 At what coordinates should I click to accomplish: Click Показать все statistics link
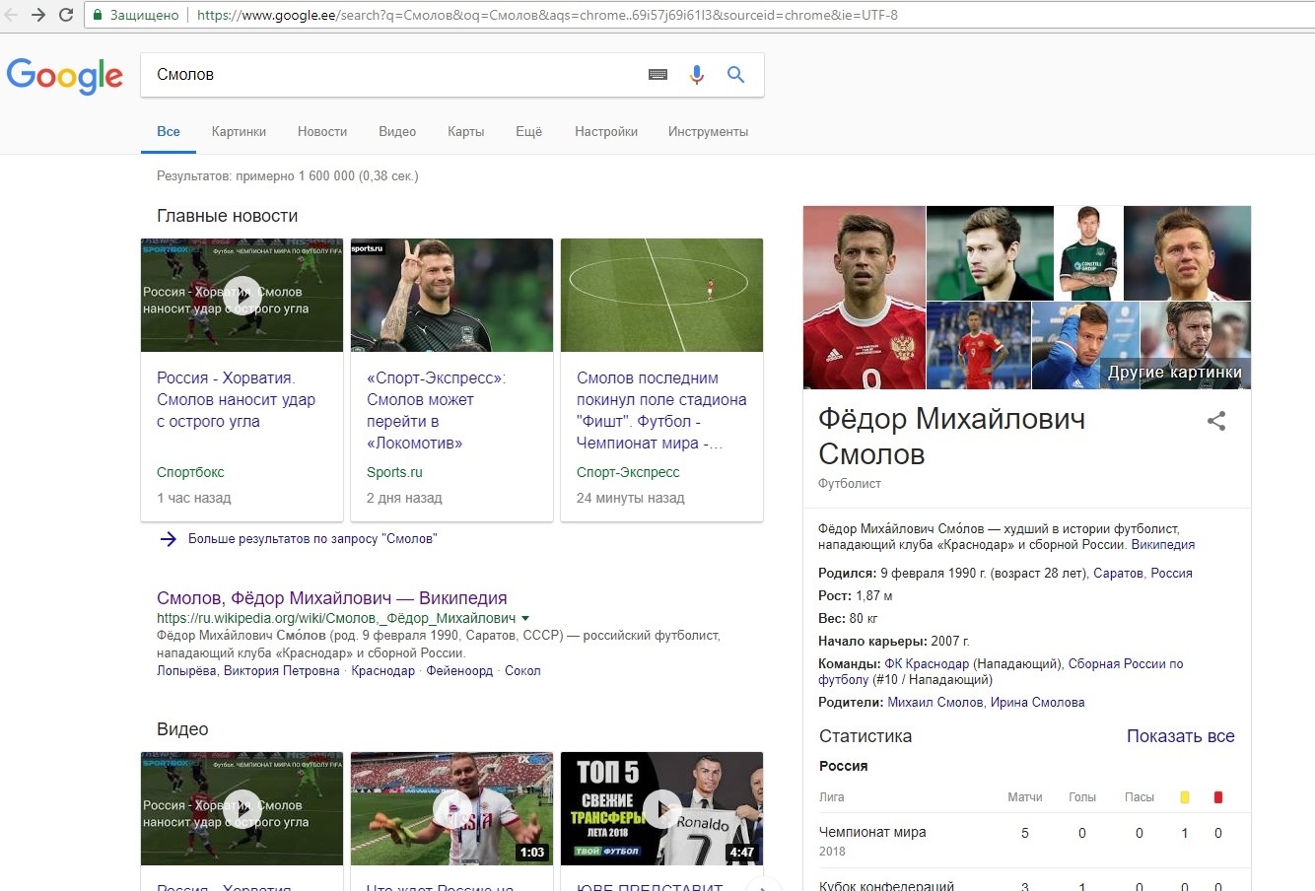point(1181,736)
